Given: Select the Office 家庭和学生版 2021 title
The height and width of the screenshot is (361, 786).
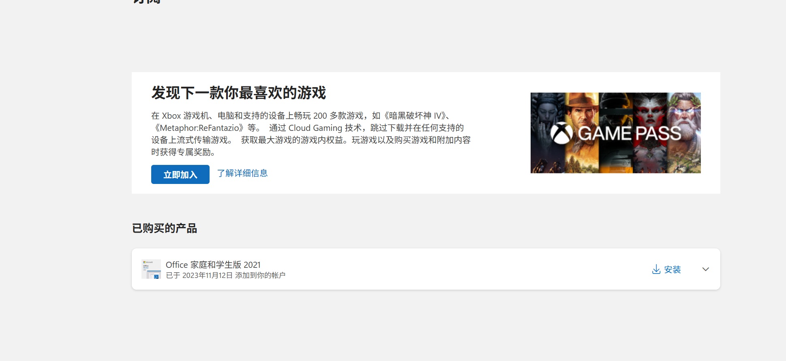Looking at the screenshot, I should (213, 265).
